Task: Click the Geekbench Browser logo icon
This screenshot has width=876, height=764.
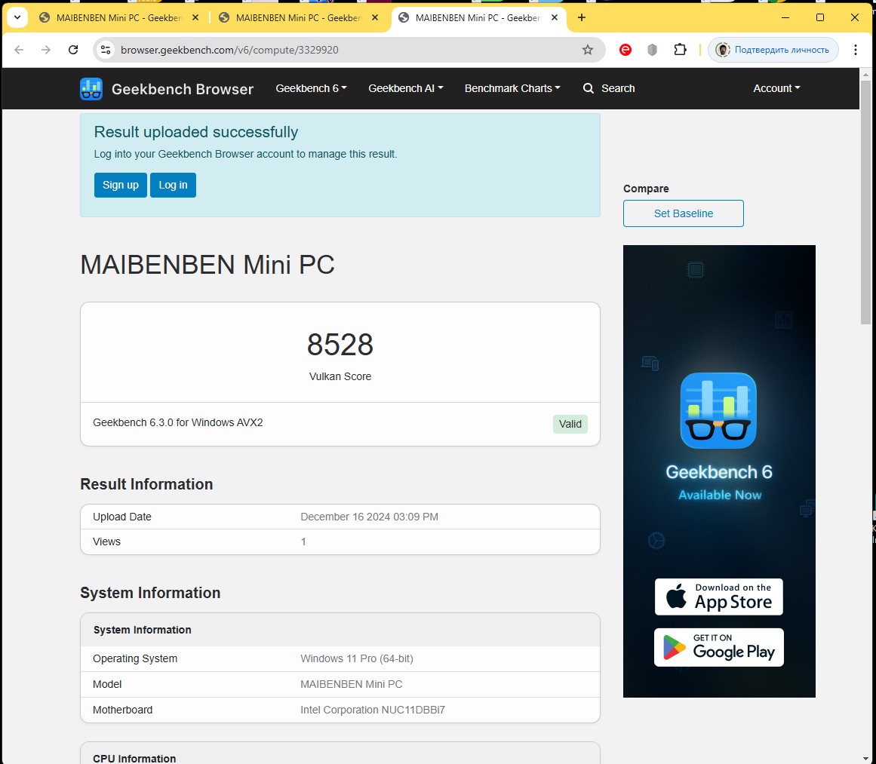Action: (91, 88)
